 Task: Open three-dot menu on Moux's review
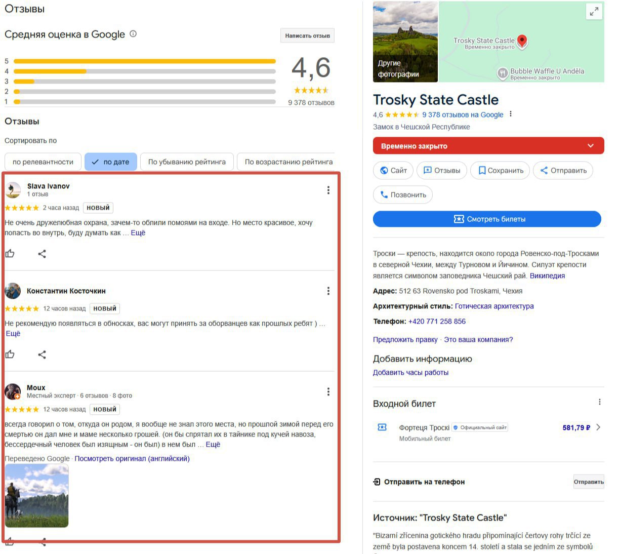click(328, 391)
